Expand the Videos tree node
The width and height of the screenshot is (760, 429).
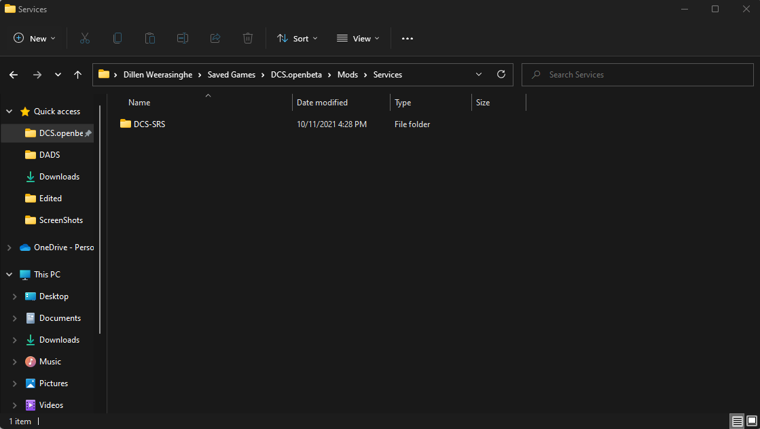point(14,405)
